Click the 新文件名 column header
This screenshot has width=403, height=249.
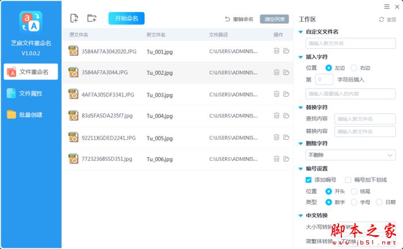(156, 35)
